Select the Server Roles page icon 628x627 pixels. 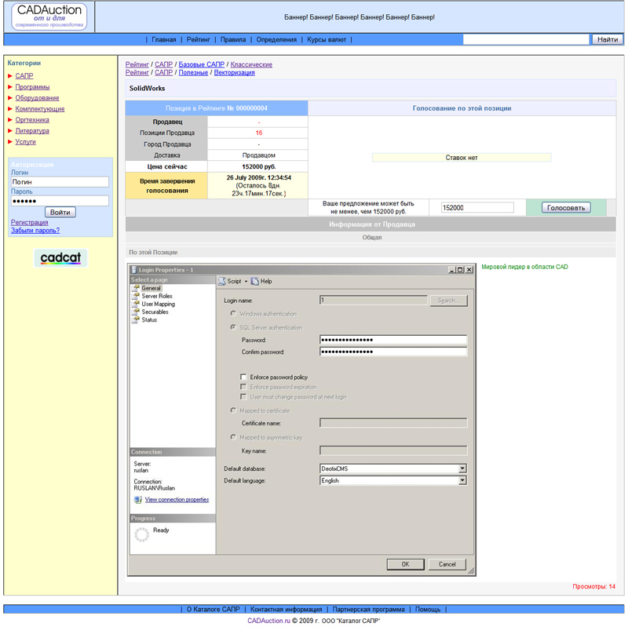pos(136,297)
